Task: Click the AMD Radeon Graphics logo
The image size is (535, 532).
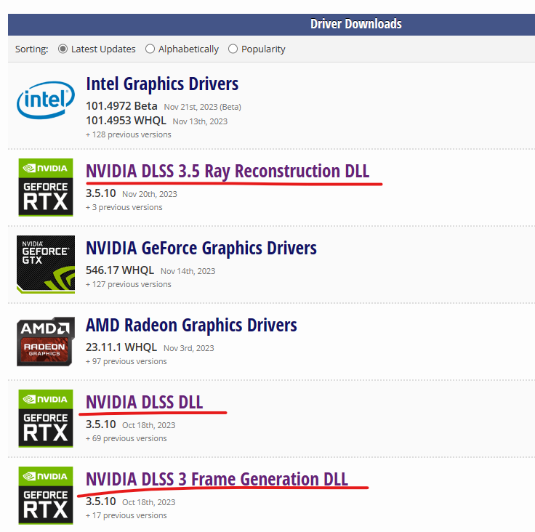Action: click(x=46, y=342)
